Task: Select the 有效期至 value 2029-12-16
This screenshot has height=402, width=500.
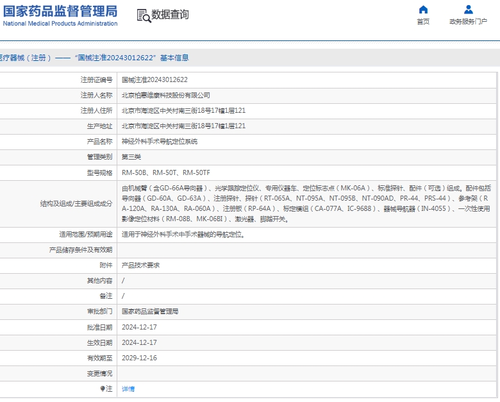Action: (x=139, y=358)
